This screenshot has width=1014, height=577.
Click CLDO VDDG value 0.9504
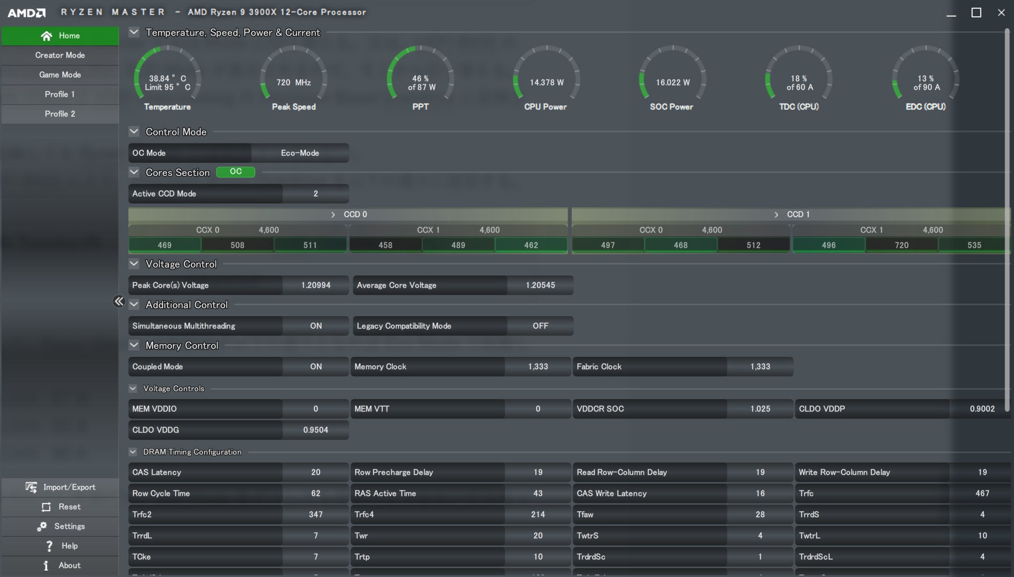316,430
